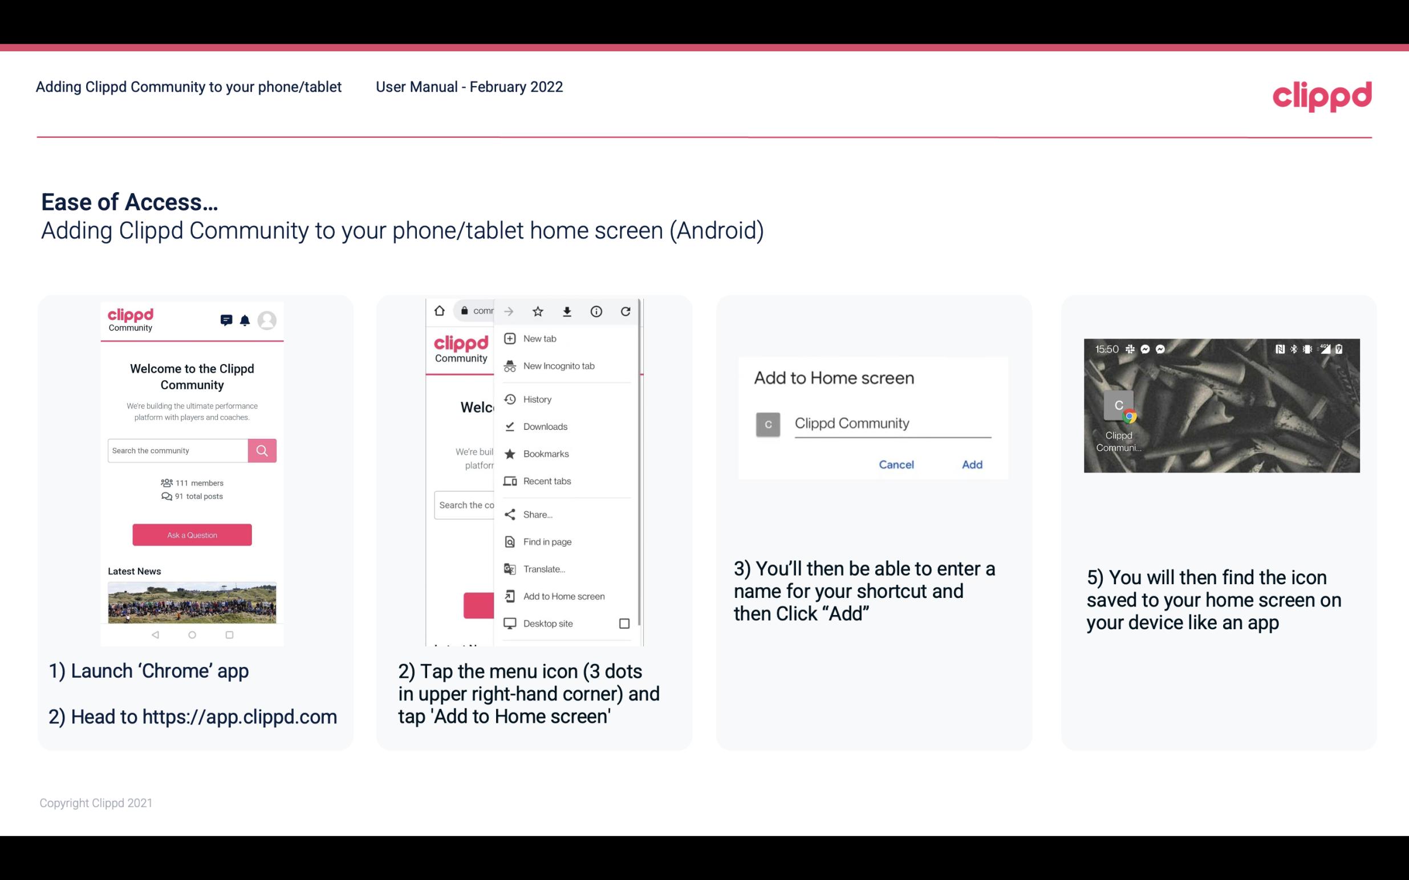Click the Ask a Question button
1409x880 pixels.
pyautogui.click(x=192, y=534)
